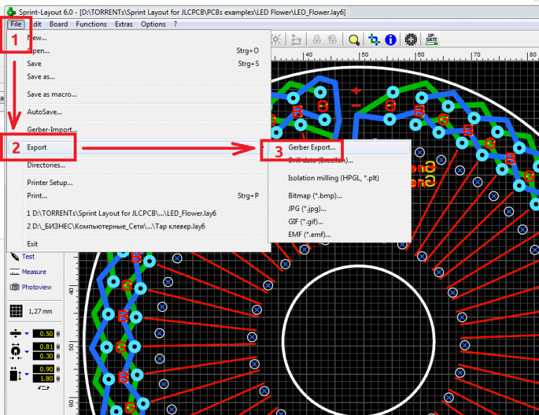Click the Sprint-Layout app icon in title bar
This screenshot has height=415, width=539.
11,12
